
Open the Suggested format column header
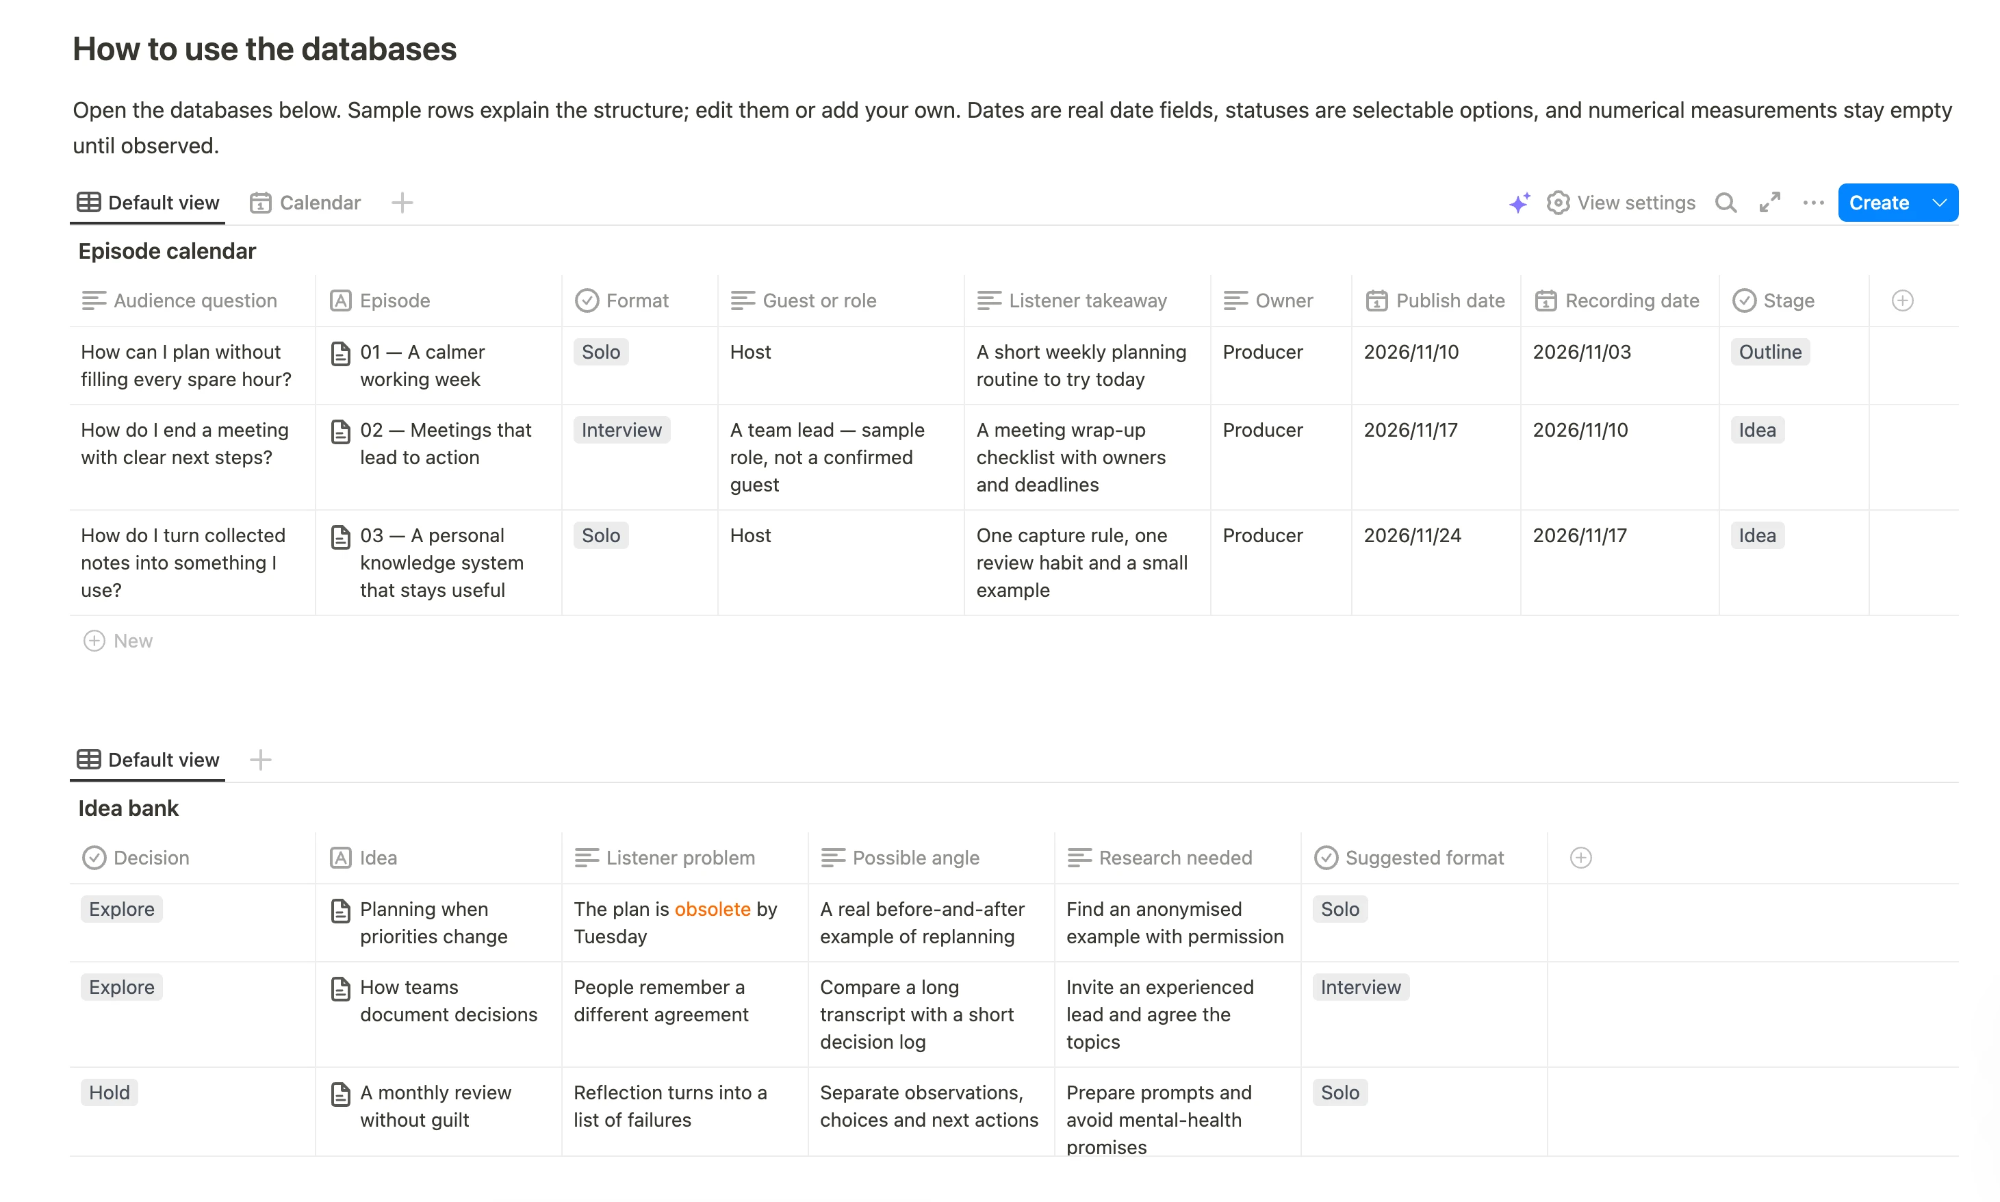click(x=1424, y=858)
